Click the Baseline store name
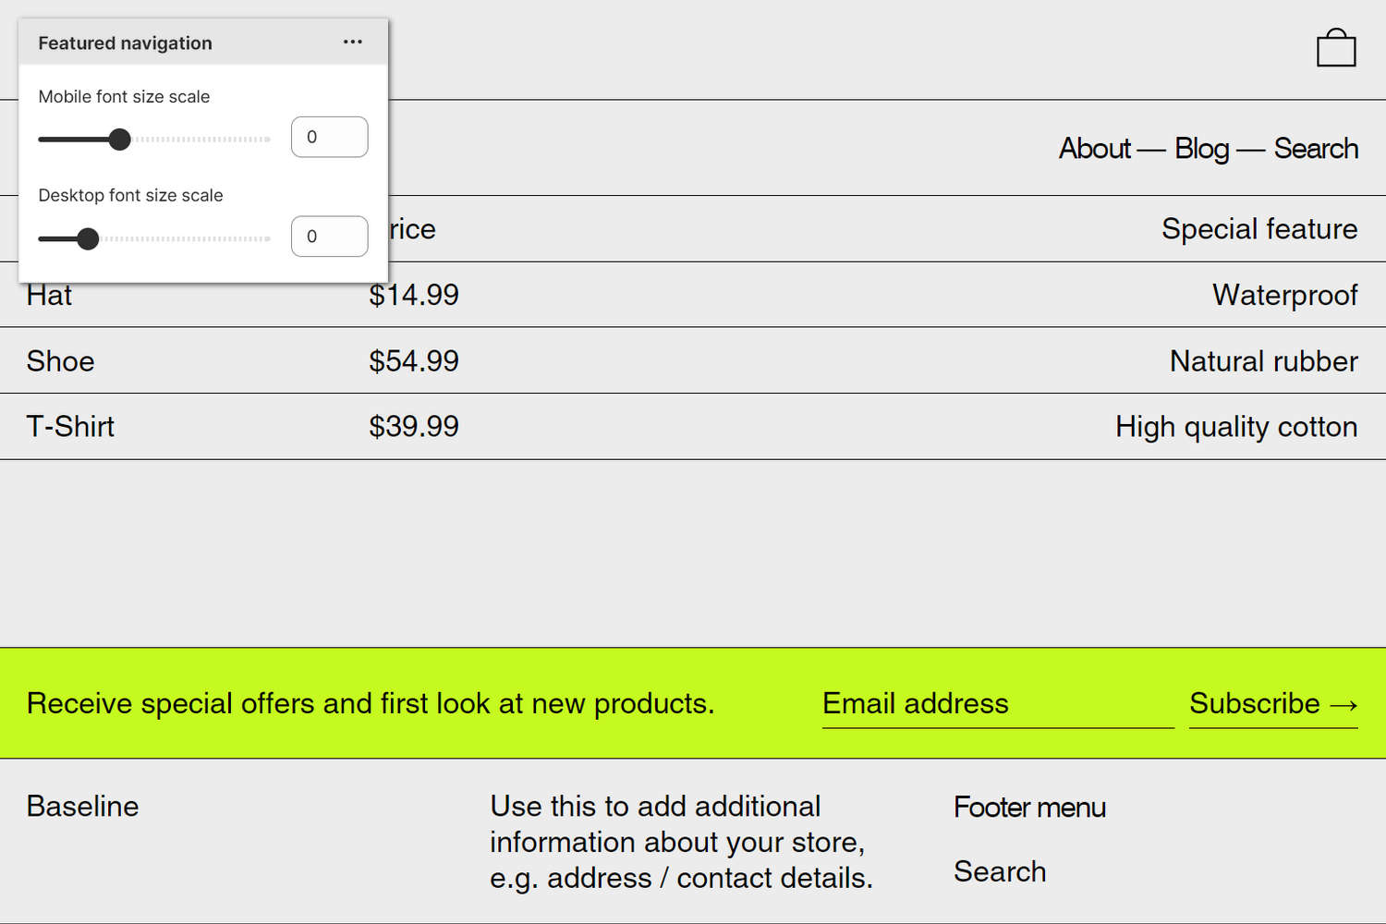Viewport: 1386px width, 924px height. (82, 806)
